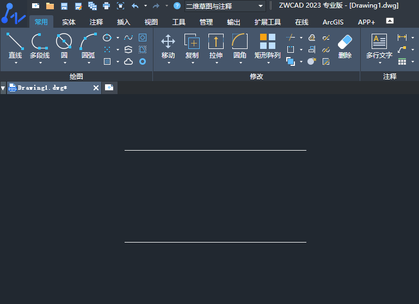Viewport: 419px width, 304px height.
Task: Click the bring to front icon
Action: pyautogui.click(x=291, y=61)
